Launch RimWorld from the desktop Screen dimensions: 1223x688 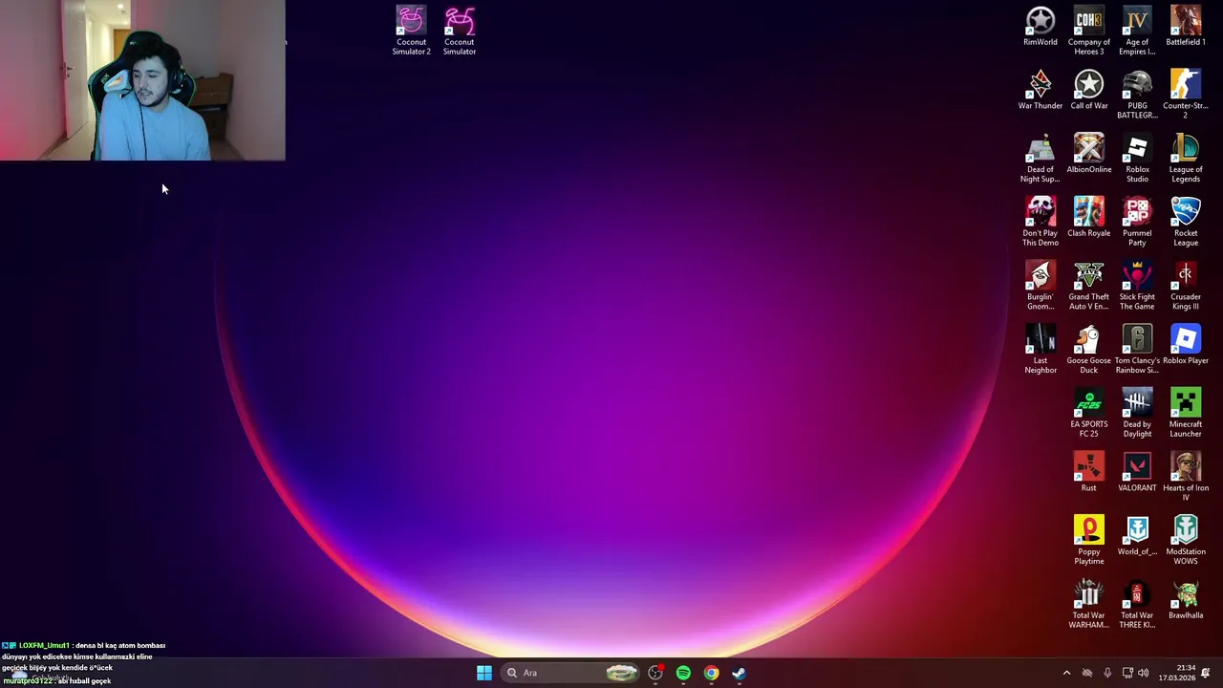[x=1041, y=26]
